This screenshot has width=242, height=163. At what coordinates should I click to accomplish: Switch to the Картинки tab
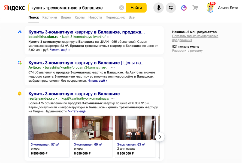tap(50, 17)
